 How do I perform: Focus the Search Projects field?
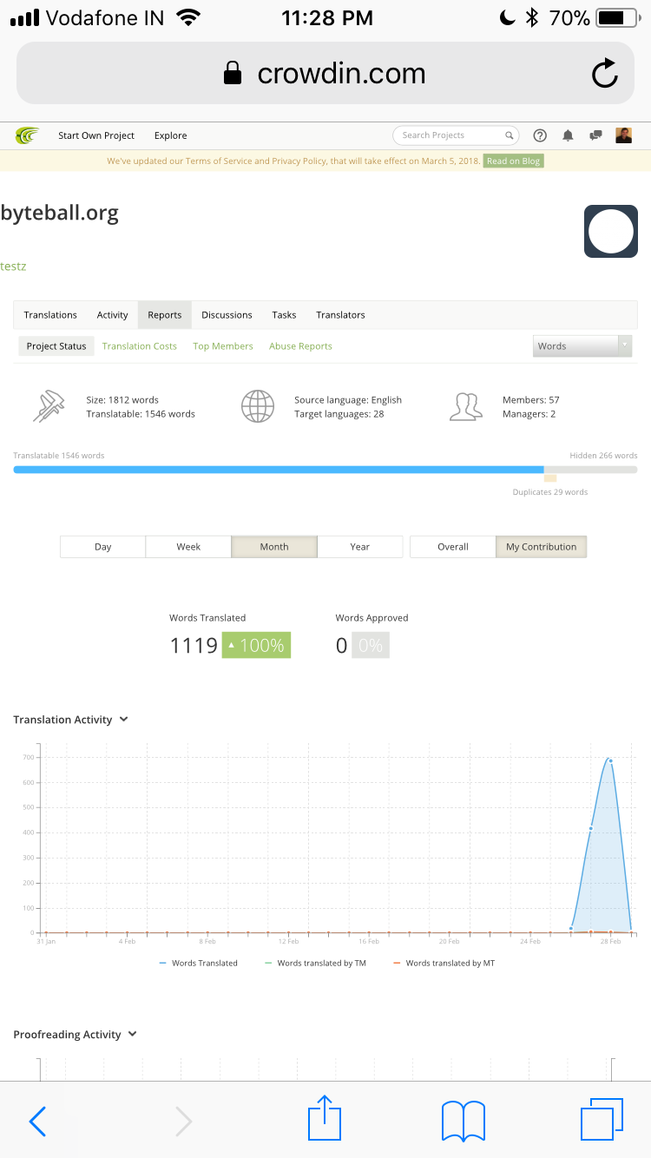[456, 135]
